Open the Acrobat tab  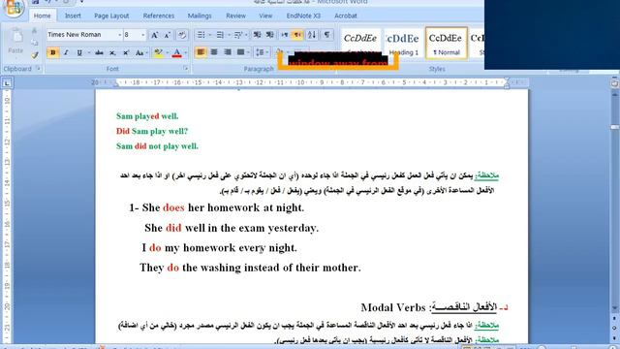(x=346, y=16)
